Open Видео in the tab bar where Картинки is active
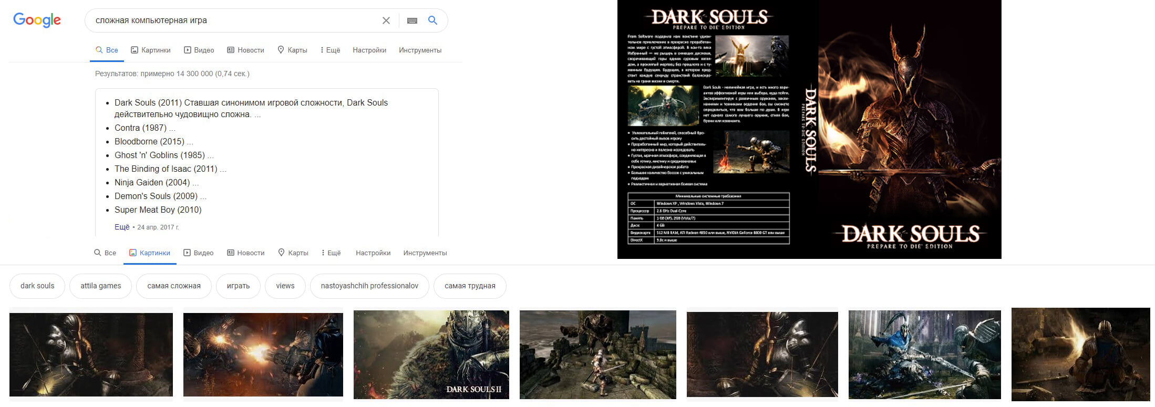This screenshot has height=407, width=1155. pos(198,253)
